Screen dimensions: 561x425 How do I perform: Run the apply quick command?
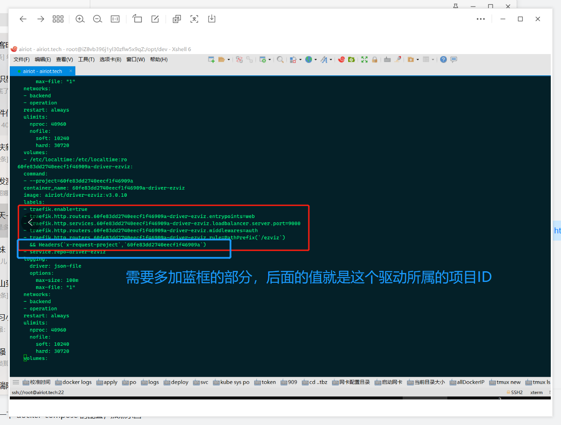click(107, 382)
